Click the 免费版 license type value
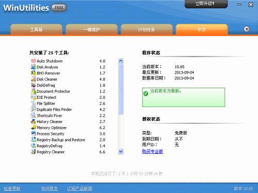This screenshot has height=193, width=258. point(181,133)
